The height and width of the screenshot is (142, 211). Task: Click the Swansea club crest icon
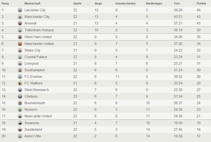(x=20, y=123)
